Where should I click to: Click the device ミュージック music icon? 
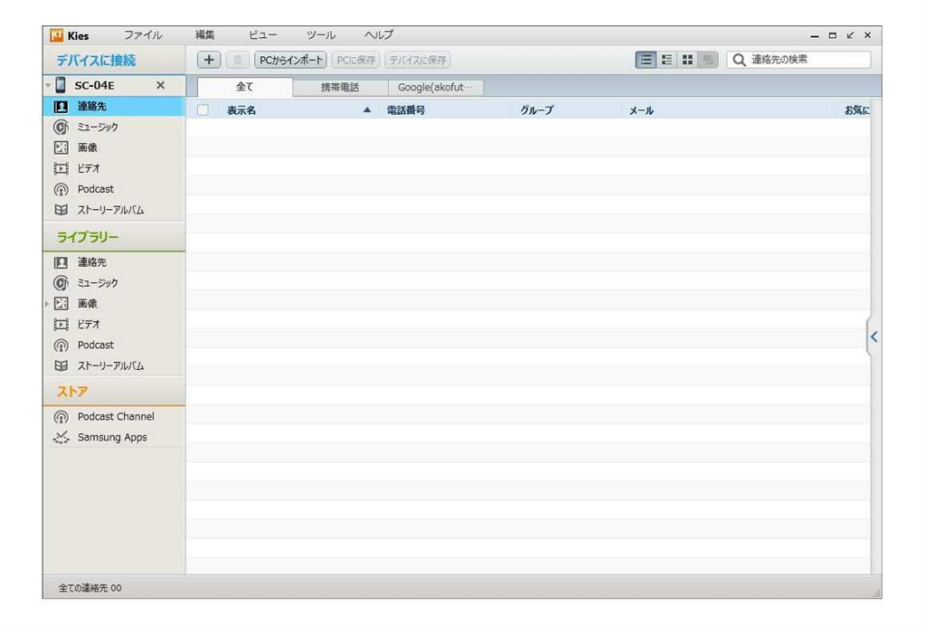(x=61, y=127)
